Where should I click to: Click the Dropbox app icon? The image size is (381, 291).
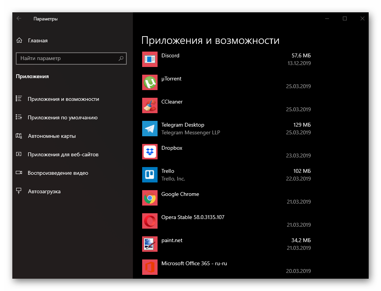[149, 152]
